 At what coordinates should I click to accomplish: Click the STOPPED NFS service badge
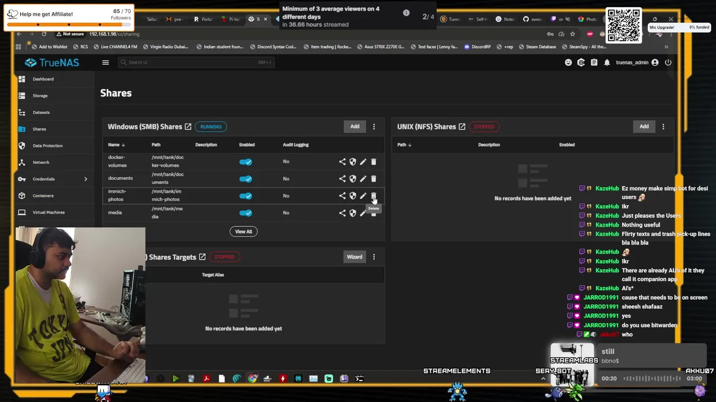[484, 127]
